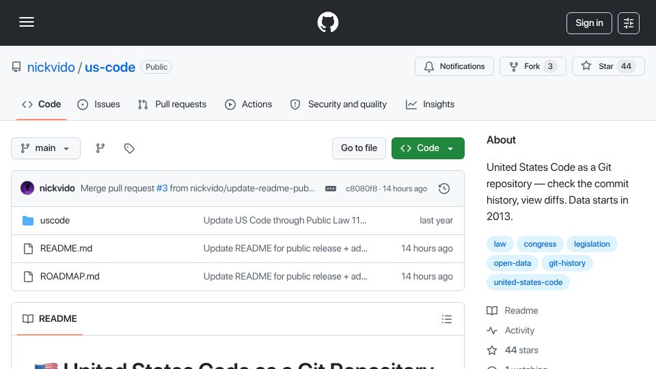
Task: Switch to the Issues tab
Action: coord(98,104)
